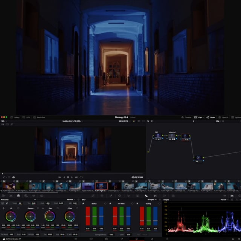Play the clip forward
Viewport: 241px width, 241px height.
72,177
